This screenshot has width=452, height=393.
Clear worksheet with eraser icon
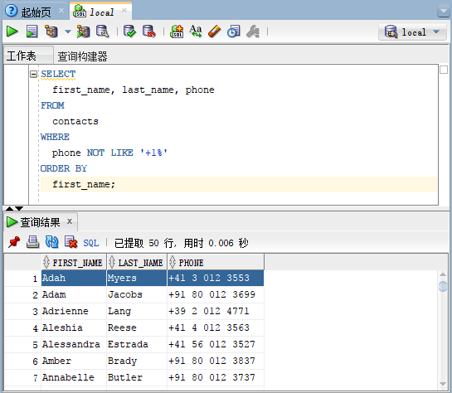click(215, 32)
